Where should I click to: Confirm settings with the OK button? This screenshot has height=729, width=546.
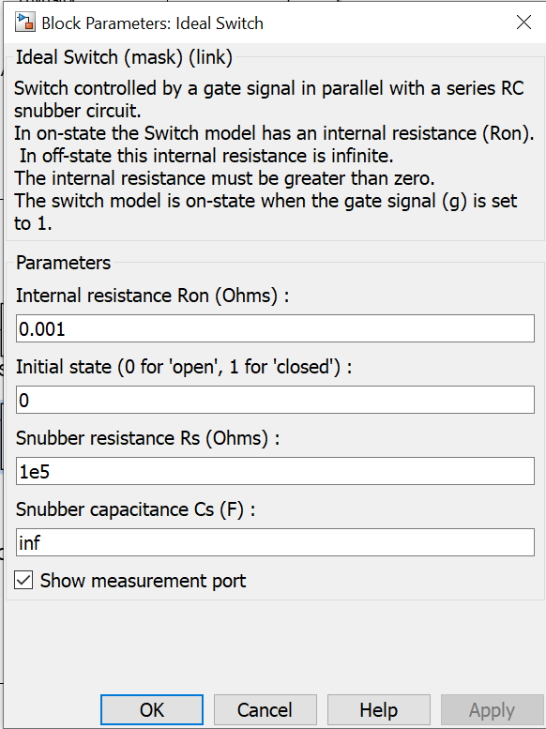(152, 710)
